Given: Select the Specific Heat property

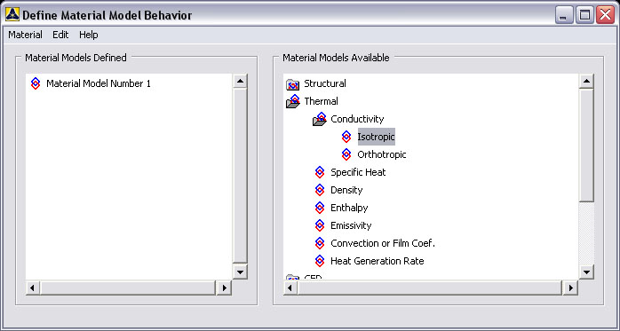Looking at the screenshot, I should (x=358, y=172).
